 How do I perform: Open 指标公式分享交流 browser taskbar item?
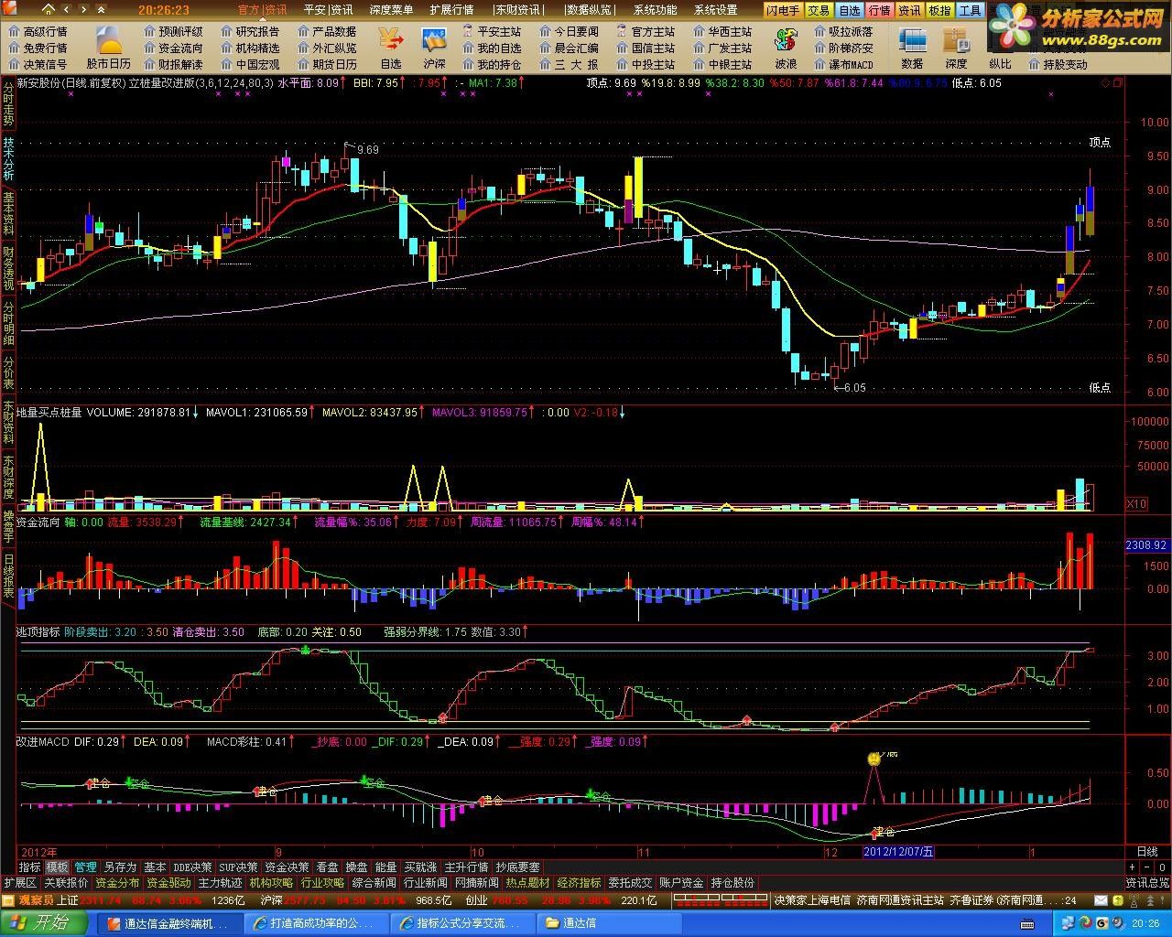pyautogui.click(x=461, y=923)
